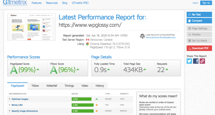Open the Video tab
Viewport: 215px width, 115px height.
[85, 86]
